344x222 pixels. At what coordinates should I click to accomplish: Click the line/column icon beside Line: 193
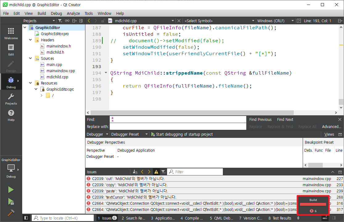pos(299,21)
